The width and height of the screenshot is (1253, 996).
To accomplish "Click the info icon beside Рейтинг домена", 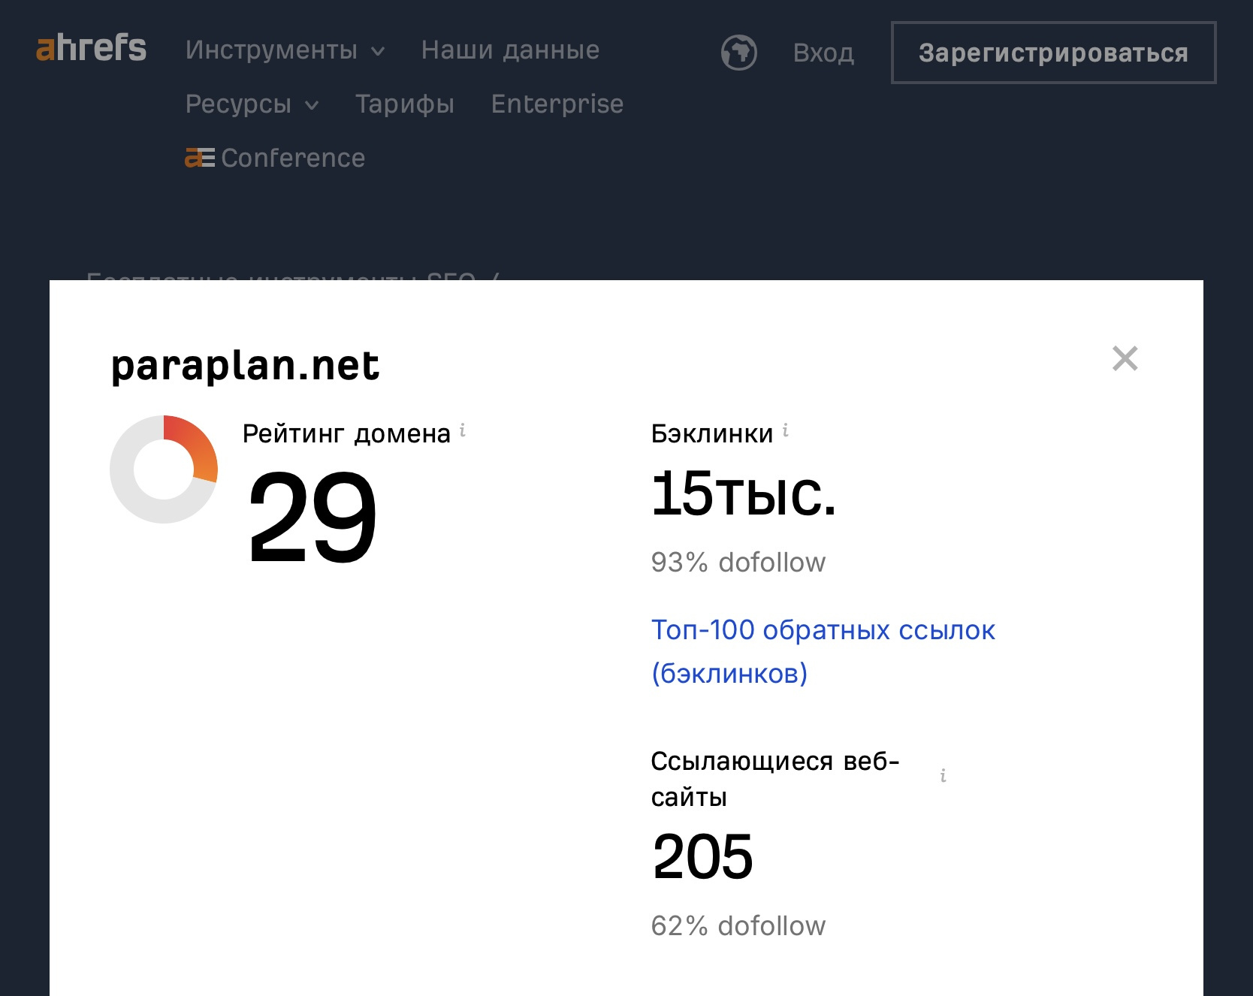I will [463, 430].
